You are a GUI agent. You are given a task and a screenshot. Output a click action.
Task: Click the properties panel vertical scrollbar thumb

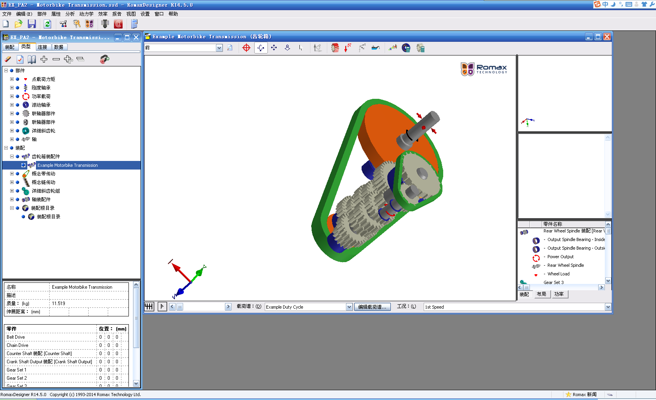click(136, 318)
